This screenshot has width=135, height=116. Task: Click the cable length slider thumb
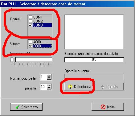point(14,60)
